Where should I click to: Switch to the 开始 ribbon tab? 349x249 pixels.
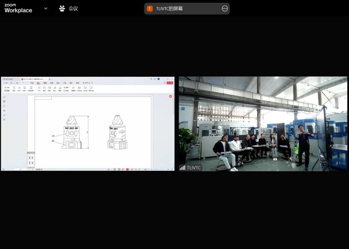(32, 83)
